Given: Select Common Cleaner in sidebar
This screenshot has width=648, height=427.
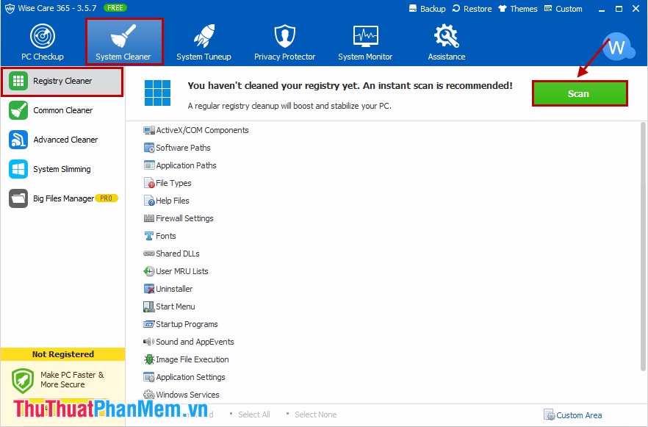Looking at the screenshot, I should pyautogui.click(x=62, y=110).
